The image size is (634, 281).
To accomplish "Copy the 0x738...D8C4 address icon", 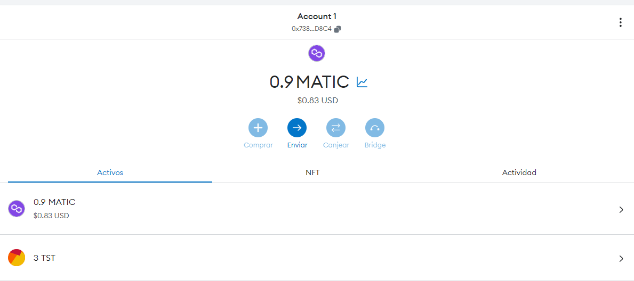I will (338, 29).
